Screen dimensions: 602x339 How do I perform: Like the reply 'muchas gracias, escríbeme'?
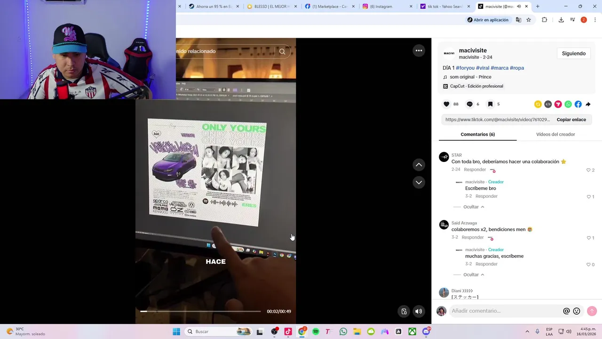click(588, 264)
